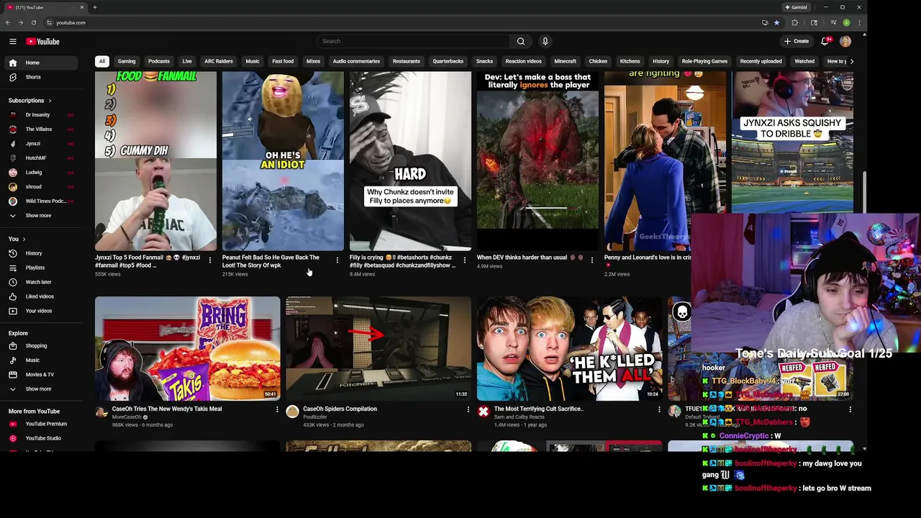
Task: Open options for Filly is crying short
Action: click(x=465, y=260)
